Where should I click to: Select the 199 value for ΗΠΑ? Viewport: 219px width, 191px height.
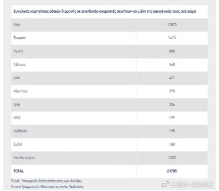coord(172,117)
